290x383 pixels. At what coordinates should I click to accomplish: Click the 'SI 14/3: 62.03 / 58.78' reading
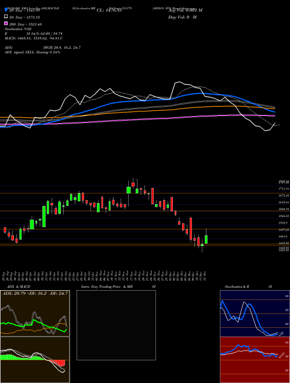[x=45, y=34]
